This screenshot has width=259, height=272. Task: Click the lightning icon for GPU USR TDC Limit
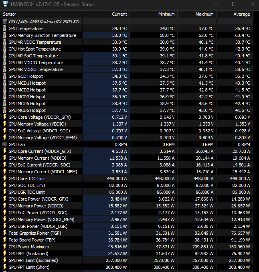tap(5, 192)
